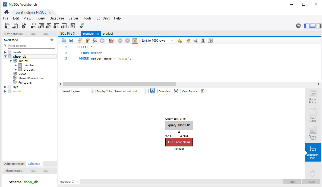
Task: Select the Full Table Scan node
Action: (x=179, y=142)
